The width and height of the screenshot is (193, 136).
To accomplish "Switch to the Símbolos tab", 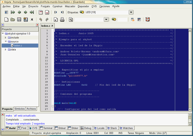I will (20, 109).
